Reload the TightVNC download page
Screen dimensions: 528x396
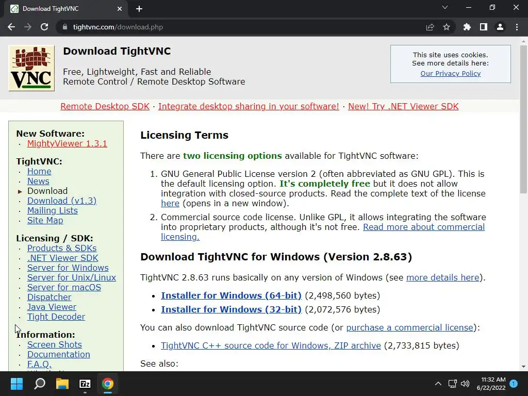[44, 27]
